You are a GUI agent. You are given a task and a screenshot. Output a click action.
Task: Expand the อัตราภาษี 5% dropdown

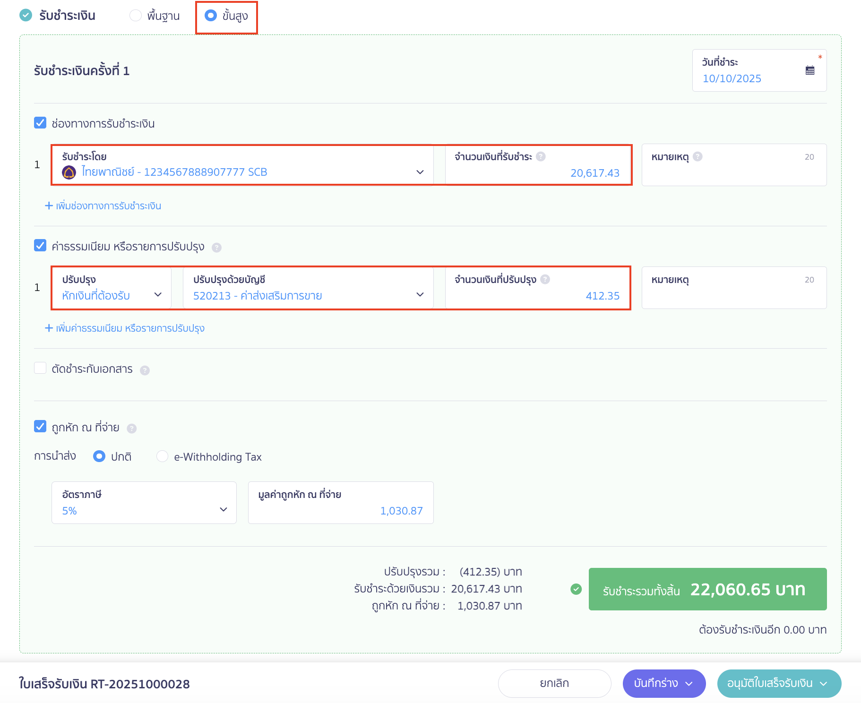(223, 510)
